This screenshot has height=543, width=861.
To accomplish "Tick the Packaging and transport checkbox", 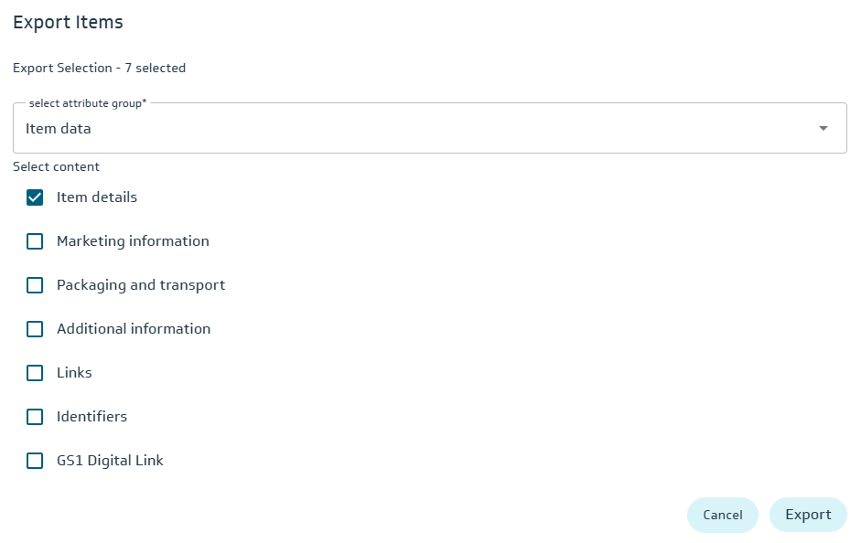I will click(35, 285).
